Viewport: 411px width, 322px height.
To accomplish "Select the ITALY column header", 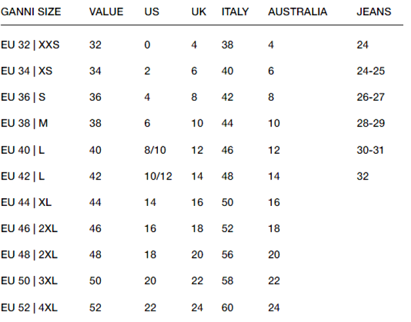I will click(236, 12).
